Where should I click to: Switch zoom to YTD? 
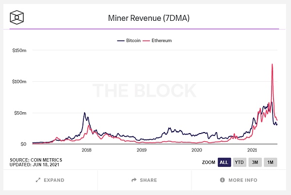click(239, 162)
